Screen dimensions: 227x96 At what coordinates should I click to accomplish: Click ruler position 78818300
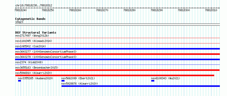tap(184, 10)
